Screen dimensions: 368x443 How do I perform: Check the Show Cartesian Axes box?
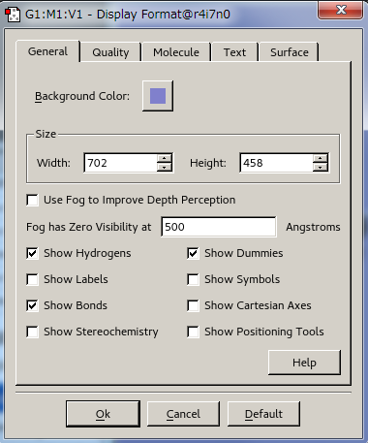coord(193,305)
